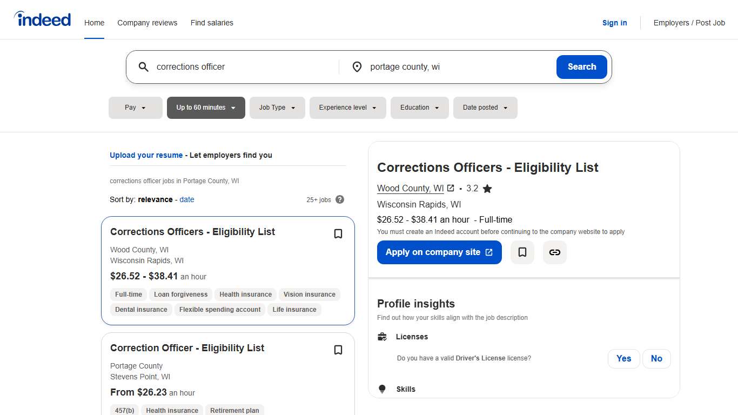Click Apply on company site

pos(439,252)
